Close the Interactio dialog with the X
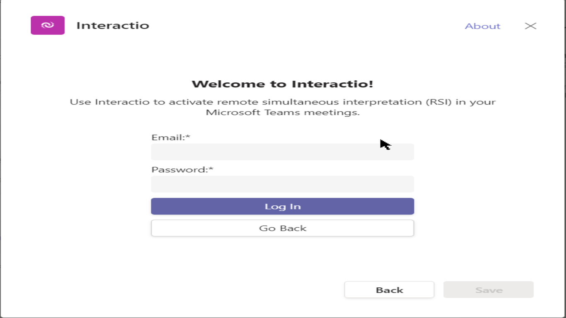This screenshot has width=566, height=318. [530, 26]
